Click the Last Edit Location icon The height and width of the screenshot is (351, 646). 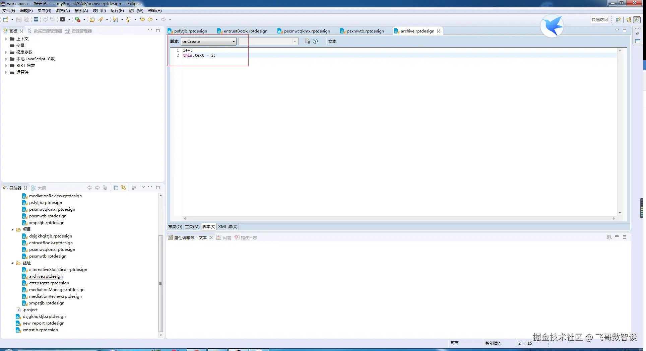click(142, 19)
